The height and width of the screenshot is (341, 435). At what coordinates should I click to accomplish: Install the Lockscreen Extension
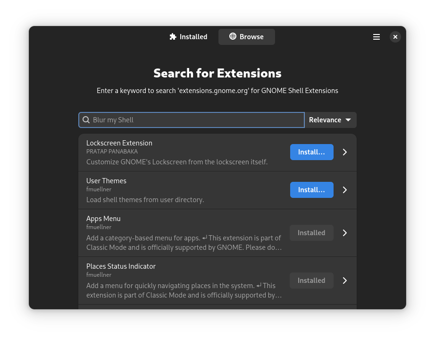coord(311,152)
